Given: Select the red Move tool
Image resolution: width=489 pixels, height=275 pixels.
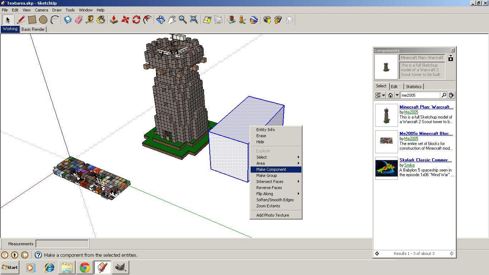Looking at the screenshot, I should tap(125, 20).
